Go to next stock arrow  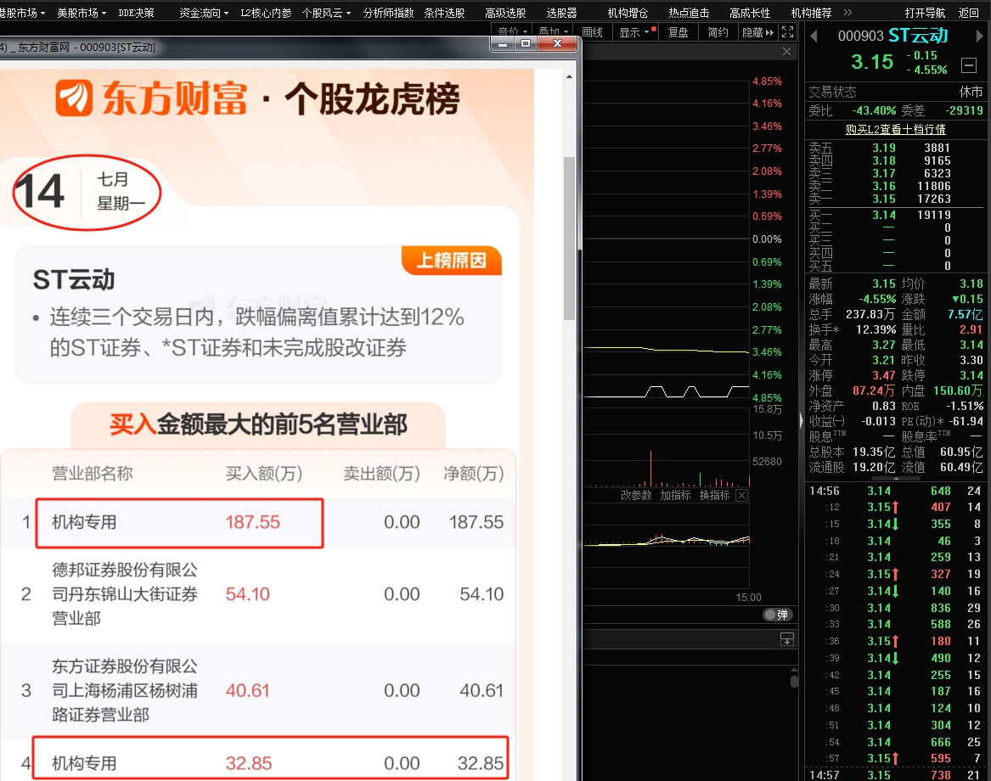tap(979, 36)
